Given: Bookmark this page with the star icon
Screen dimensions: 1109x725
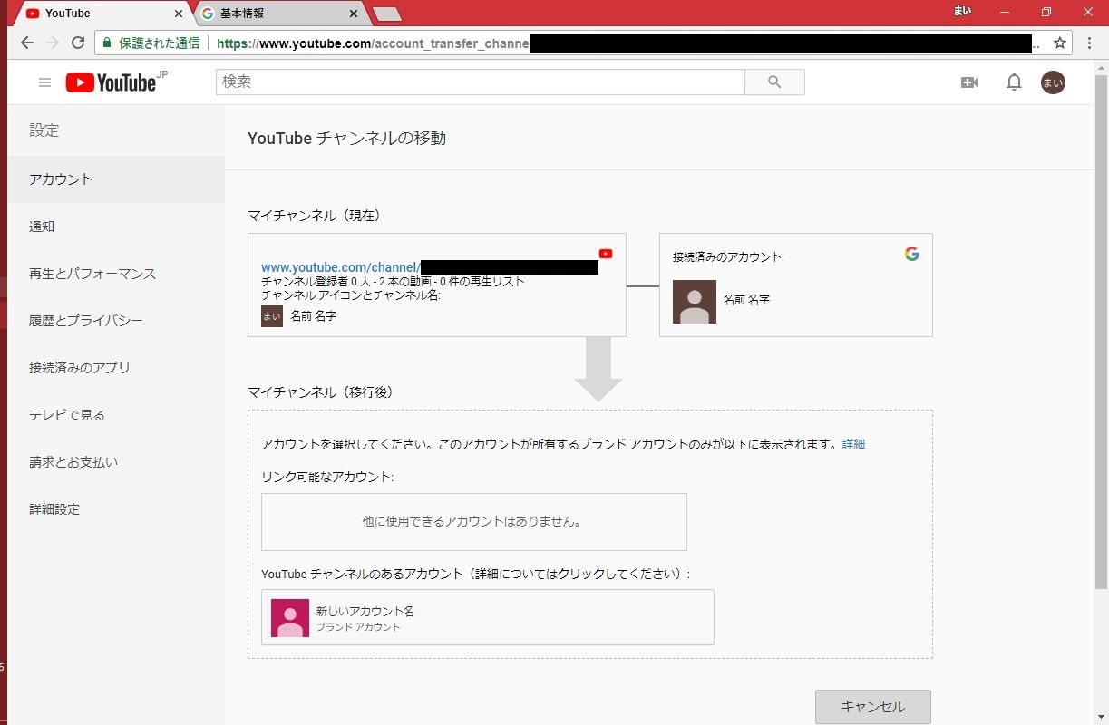Looking at the screenshot, I should [x=1060, y=43].
